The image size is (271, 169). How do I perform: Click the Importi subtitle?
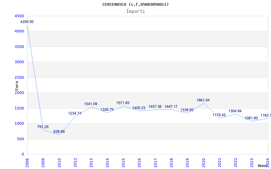(x=135, y=11)
